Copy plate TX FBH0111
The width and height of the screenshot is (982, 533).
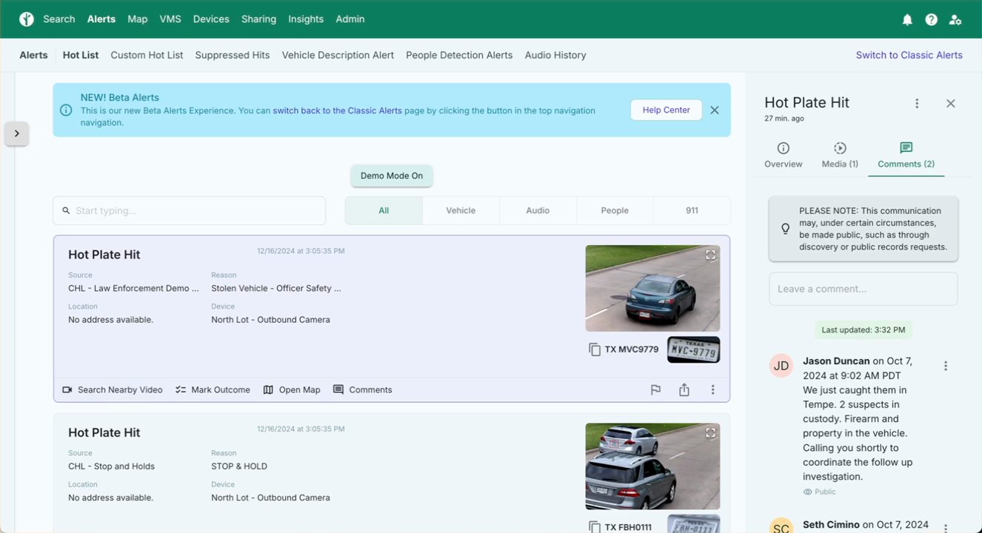click(595, 527)
